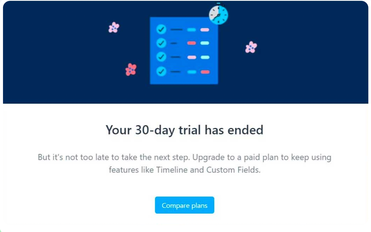Select the cyan pill in the last checklist row
Screen dimensions: 371x232
click(x=192, y=72)
